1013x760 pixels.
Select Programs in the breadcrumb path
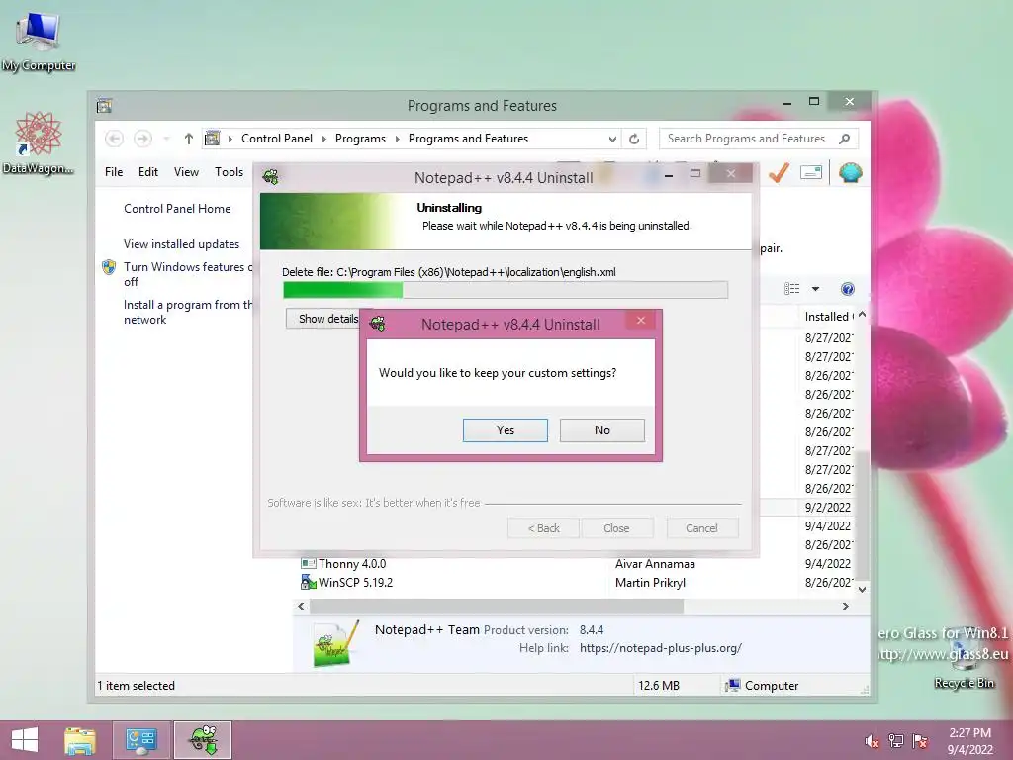pyautogui.click(x=360, y=139)
